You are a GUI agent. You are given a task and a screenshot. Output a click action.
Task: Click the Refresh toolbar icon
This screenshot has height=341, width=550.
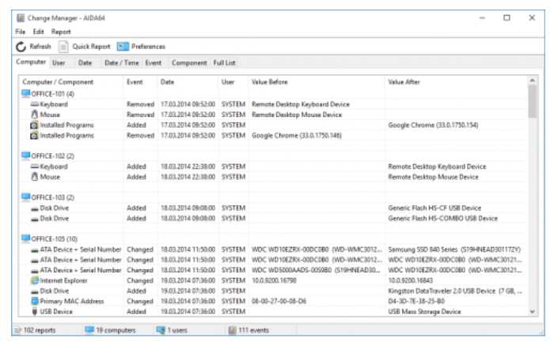(21, 47)
